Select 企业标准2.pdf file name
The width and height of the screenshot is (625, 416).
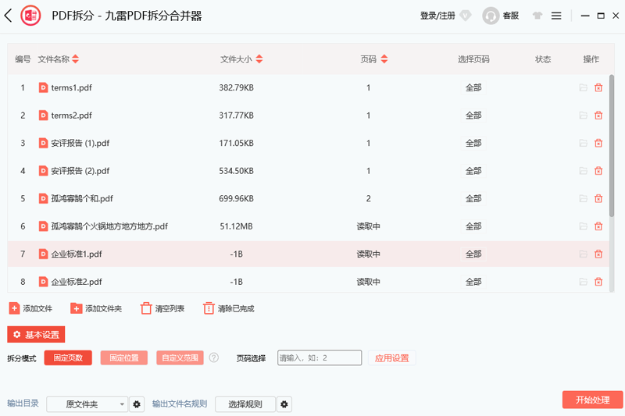[x=77, y=282]
